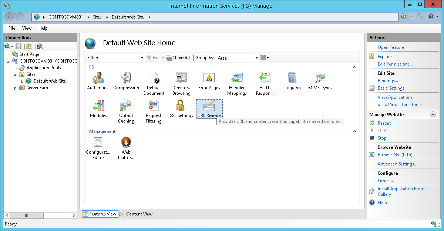Click the Open Feature action link

391,47
